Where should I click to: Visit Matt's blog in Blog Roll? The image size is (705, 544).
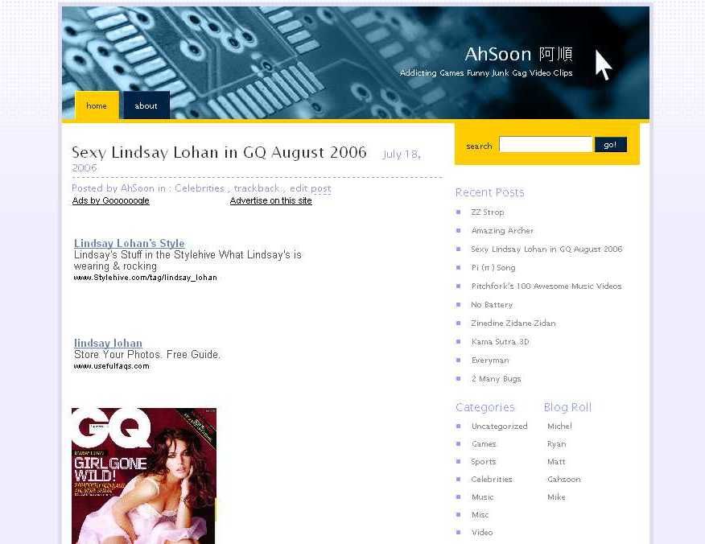[556, 461]
